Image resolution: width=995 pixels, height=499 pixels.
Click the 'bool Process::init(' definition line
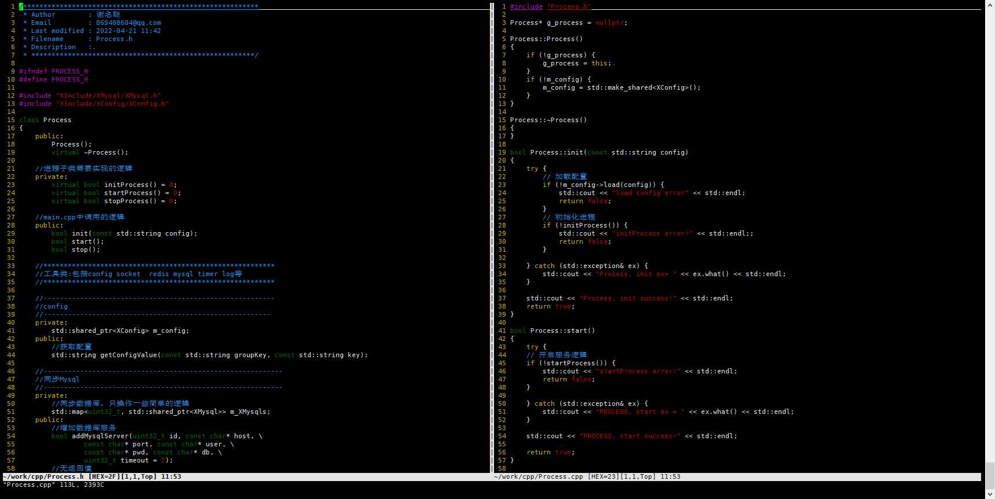click(x=599, y=153)
